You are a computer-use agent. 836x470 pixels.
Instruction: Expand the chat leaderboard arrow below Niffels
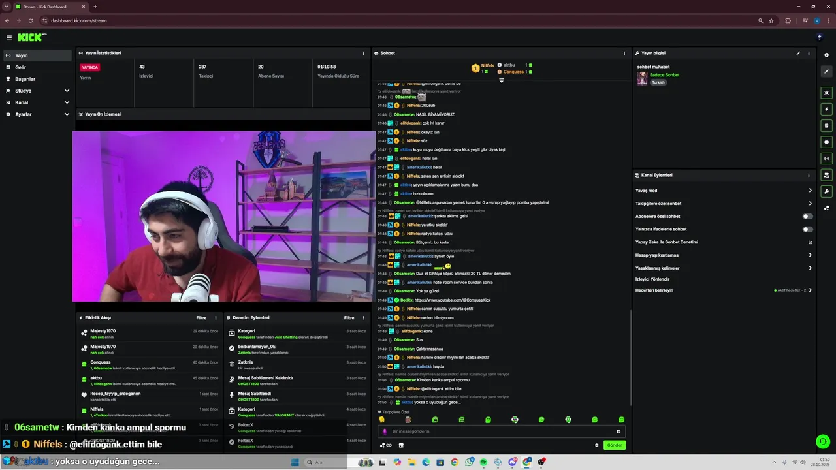[502, 80]
